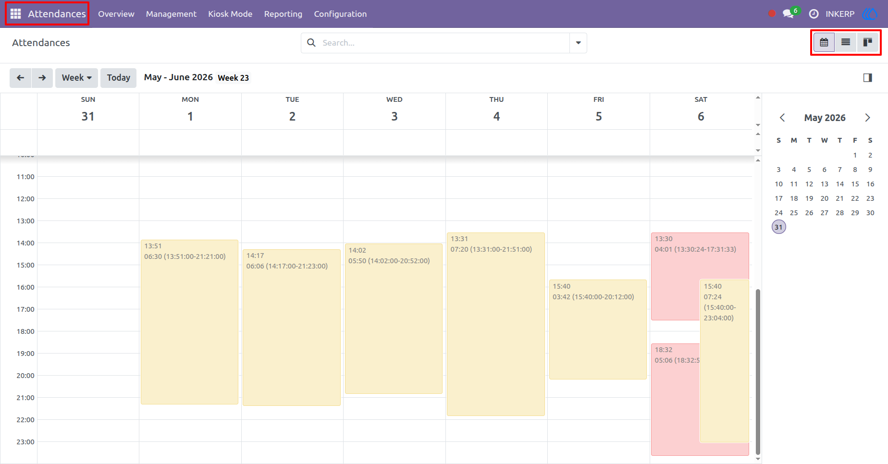
Task: Open the Week scale dropdown
Action: pos(76,78)
